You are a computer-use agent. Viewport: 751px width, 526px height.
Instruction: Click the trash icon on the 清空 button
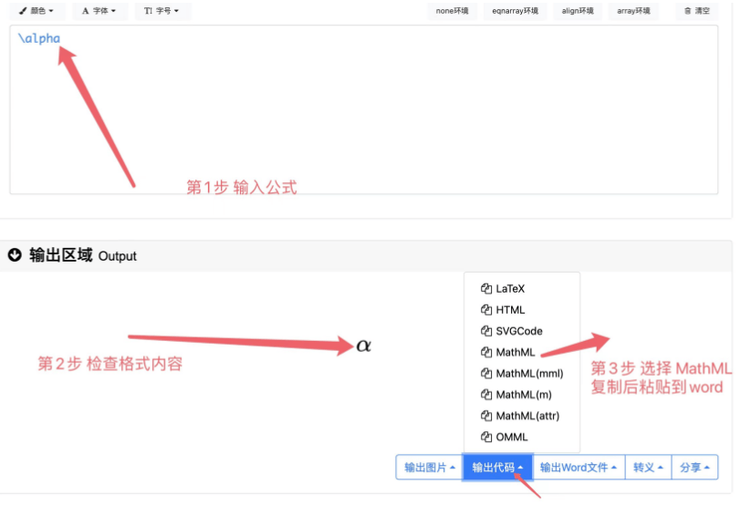(688, 11)
